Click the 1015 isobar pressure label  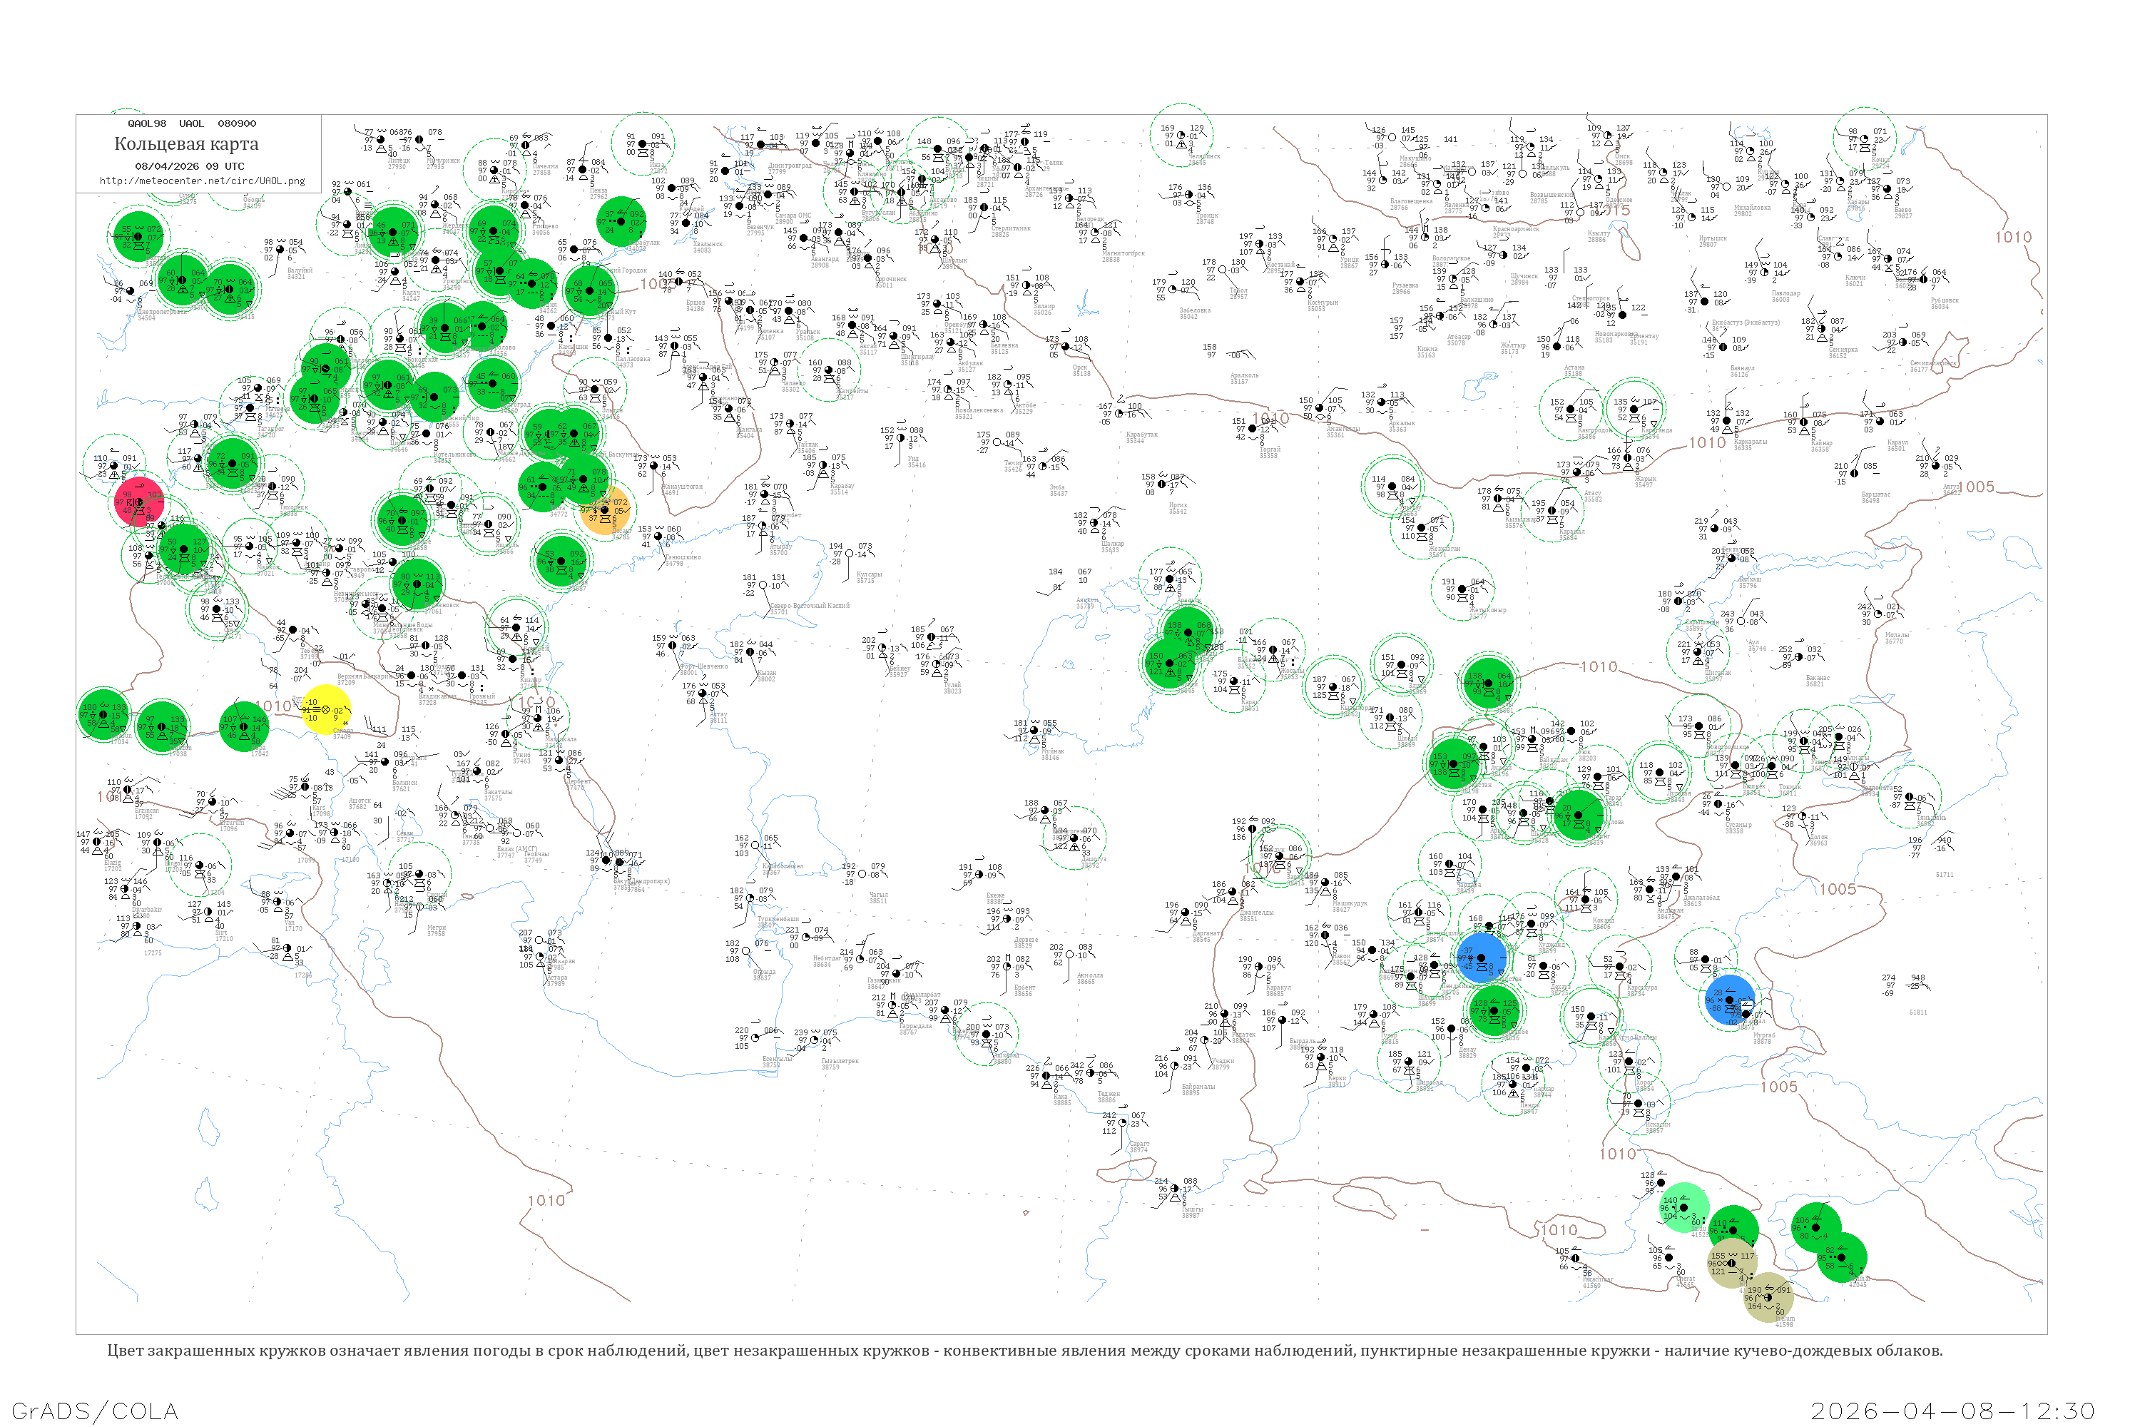(x=1616, y=210)
